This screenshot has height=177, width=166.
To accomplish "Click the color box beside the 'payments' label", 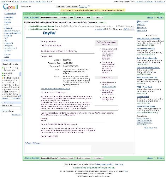I will 3,43.
